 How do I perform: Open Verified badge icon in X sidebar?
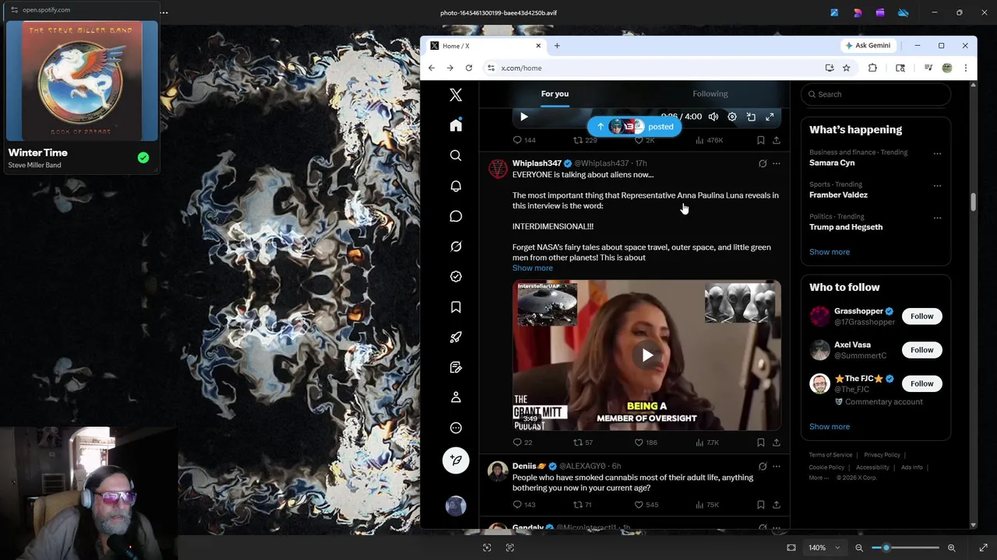(456, 277)
